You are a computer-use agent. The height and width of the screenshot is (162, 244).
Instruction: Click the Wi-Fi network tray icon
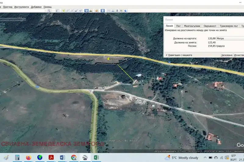tap(221, 158)
